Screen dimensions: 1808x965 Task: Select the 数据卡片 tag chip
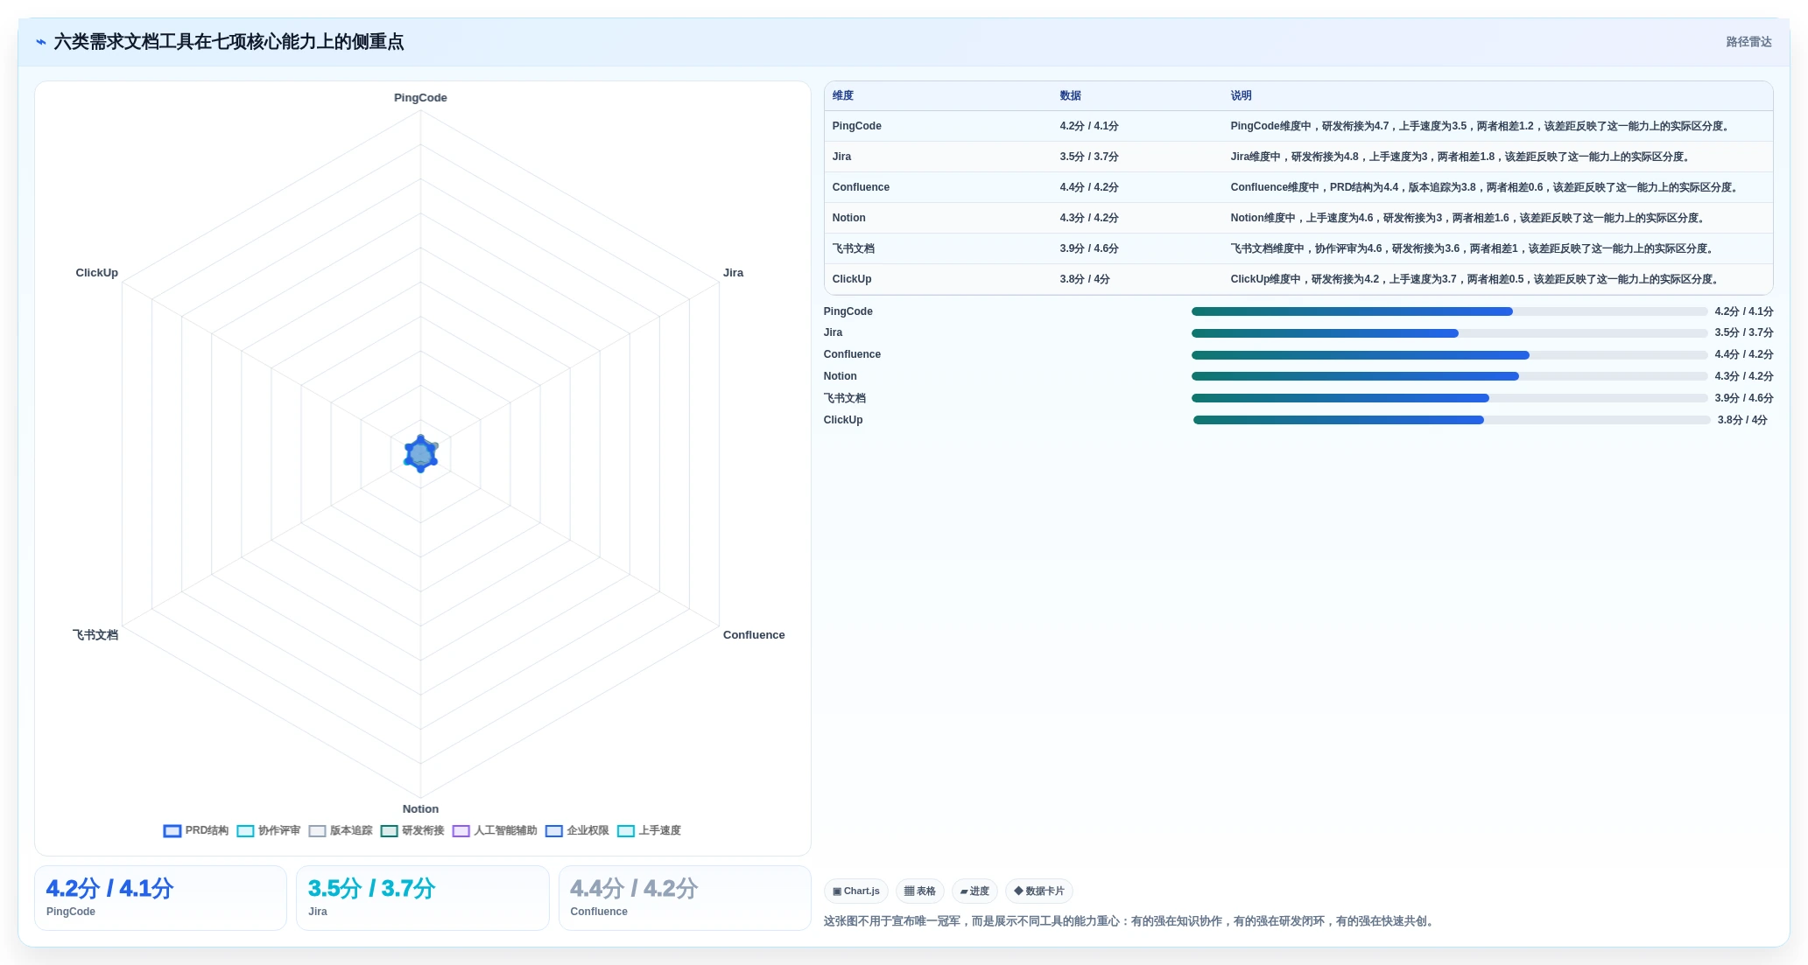point(1039,891)
